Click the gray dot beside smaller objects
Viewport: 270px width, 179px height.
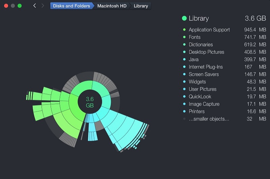click(x=184, y=119)
